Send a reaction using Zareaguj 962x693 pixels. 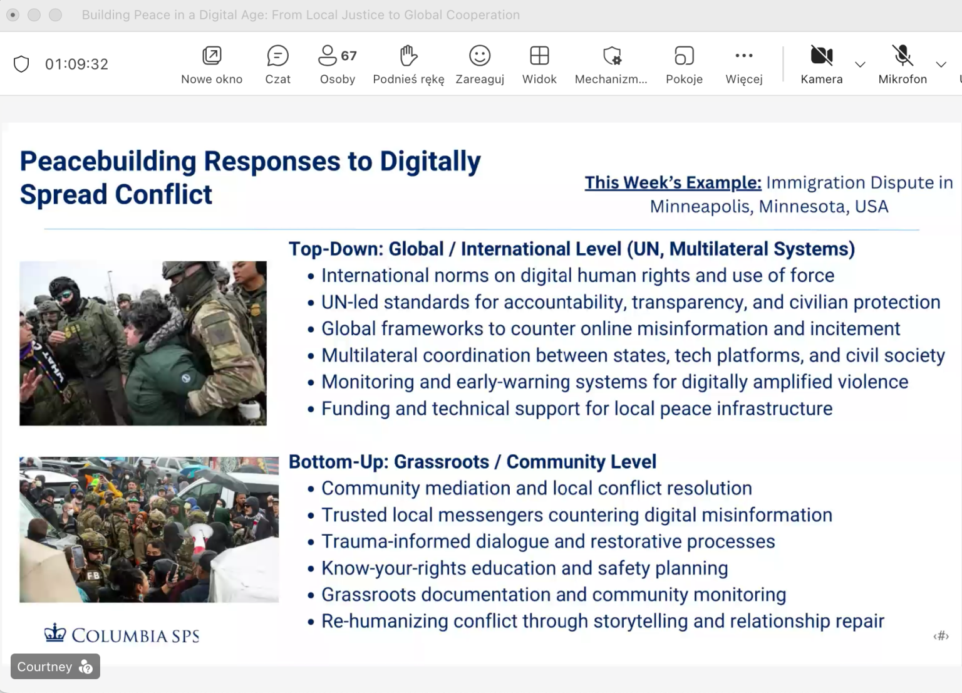coord(480,63)
